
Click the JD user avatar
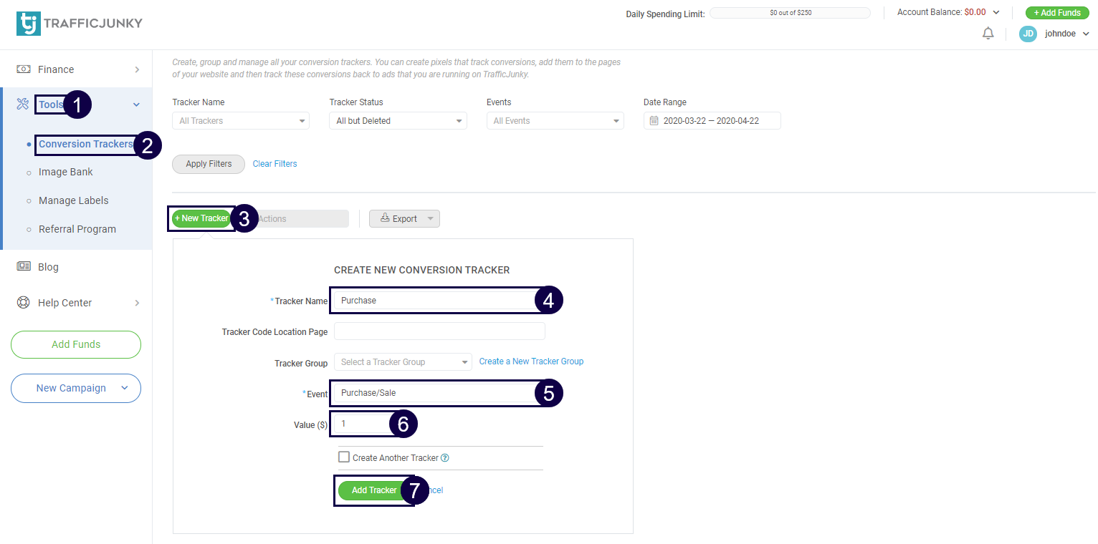(x=1028, y=34)
